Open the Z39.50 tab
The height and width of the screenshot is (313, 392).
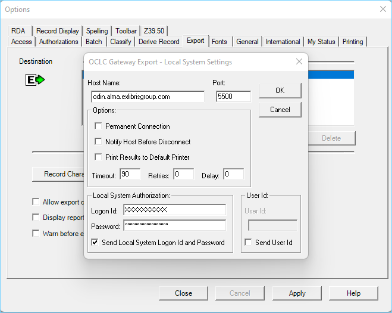[153, 31]
